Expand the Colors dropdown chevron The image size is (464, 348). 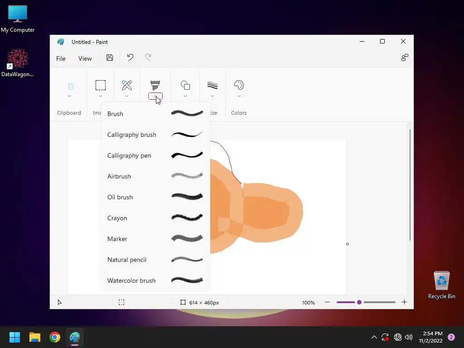239,96
